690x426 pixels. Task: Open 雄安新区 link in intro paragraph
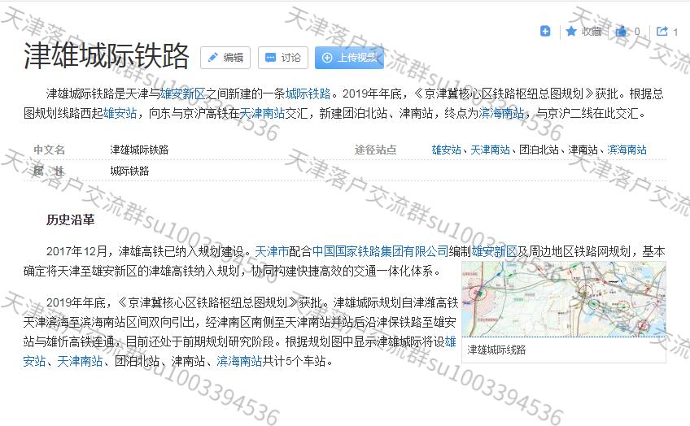182,93
